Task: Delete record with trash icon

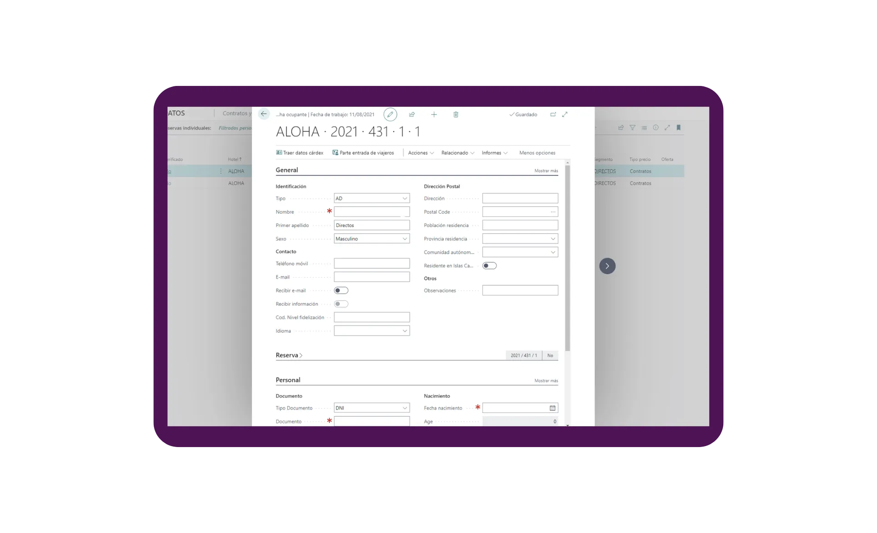Action: click(x=456, y=115)
